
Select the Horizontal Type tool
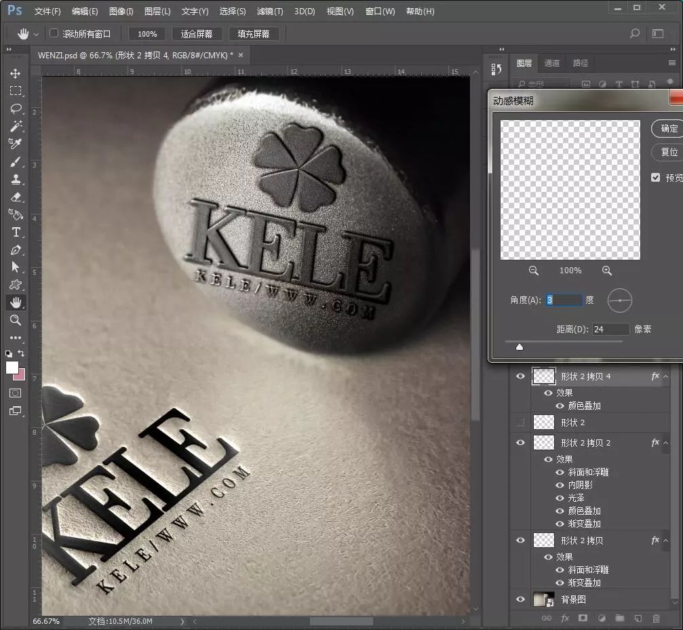click(x=16, y=232)
